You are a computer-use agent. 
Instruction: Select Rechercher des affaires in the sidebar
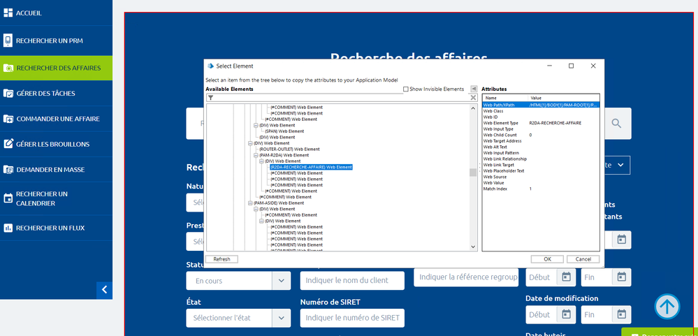pyautogui.click(x=56, y=68)
